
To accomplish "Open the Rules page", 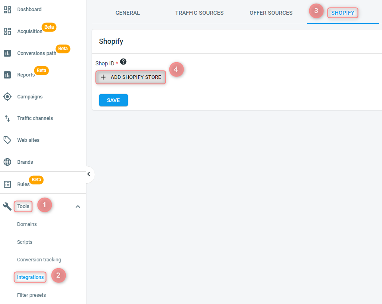I will pos(24,184).
